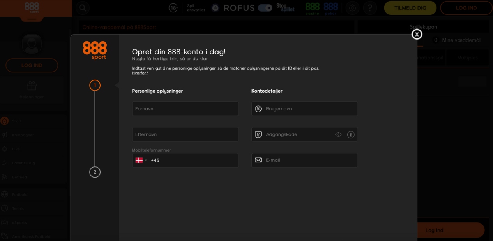Screen dimensions: 493x241
Task: Click the user avatar icon in the sidebar
Action: [32, 44]
